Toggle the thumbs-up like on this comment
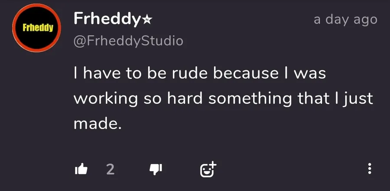Image resolution: width=390 pixels, height=191 pixels. pyautogui.click(x=81, y=169)
